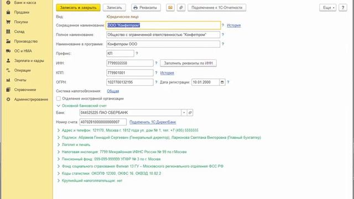354x199 pixels.
Task: Open the Покупки cart icon
Action: (x=8, y=22)
